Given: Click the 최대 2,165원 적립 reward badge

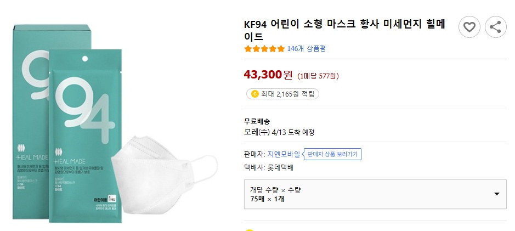Looking at the screenshot, I should (x=282, y=94).
